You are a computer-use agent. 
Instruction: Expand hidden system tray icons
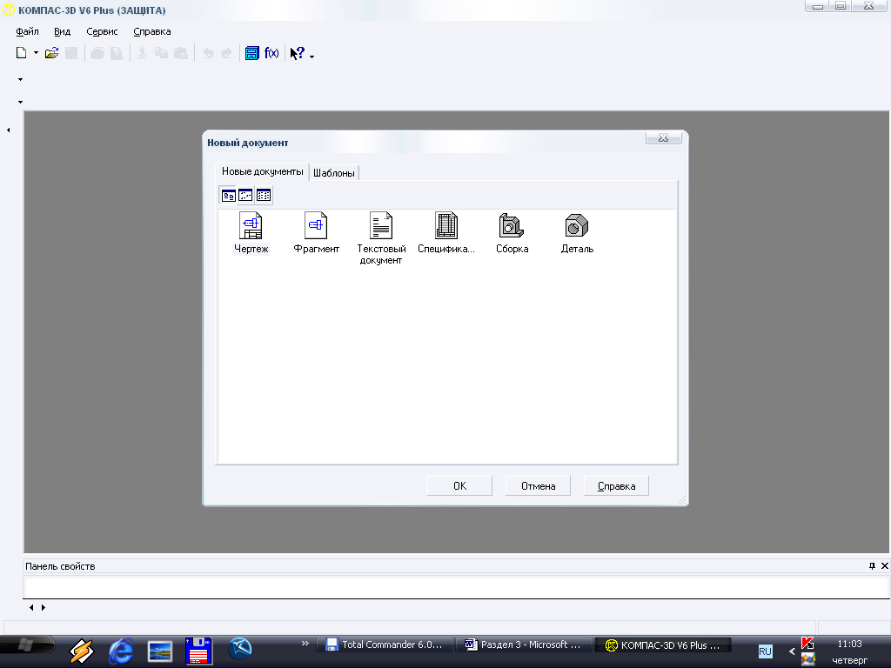(792, 651)
